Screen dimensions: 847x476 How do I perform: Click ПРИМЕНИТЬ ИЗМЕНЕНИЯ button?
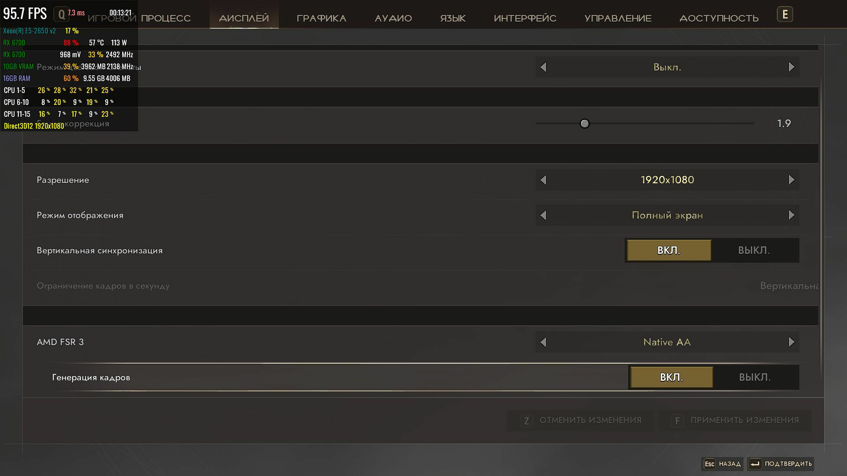[735, 420]
